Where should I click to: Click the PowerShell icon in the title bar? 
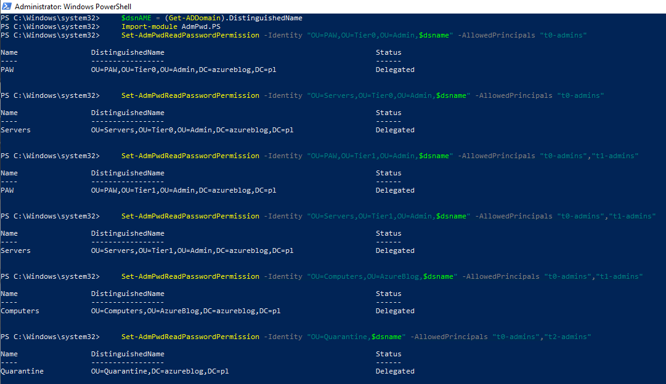click(x=6, y=5)
